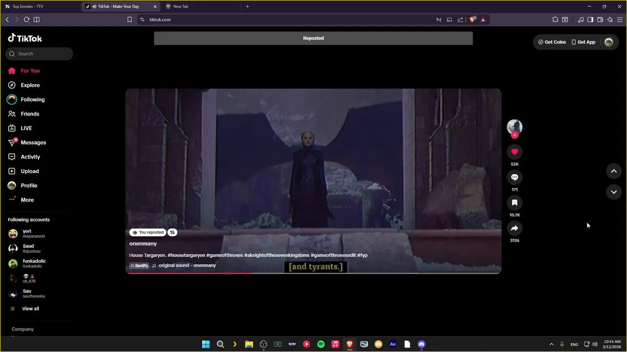
Task: Follow creator via the red plus badge
Action: coord(514,135)
